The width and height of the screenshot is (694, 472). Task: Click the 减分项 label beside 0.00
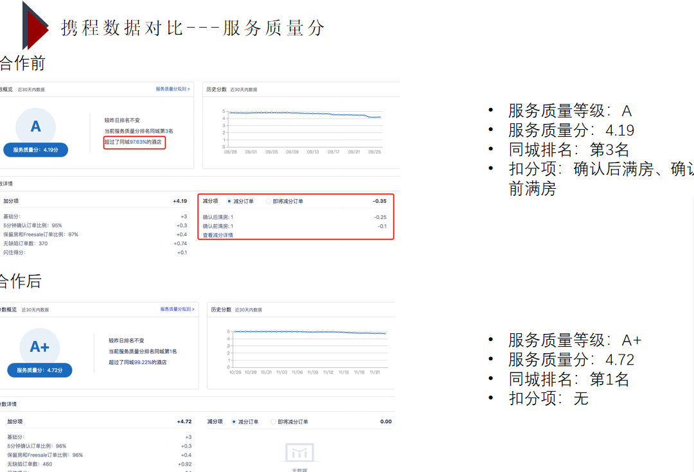click(215, 421)
